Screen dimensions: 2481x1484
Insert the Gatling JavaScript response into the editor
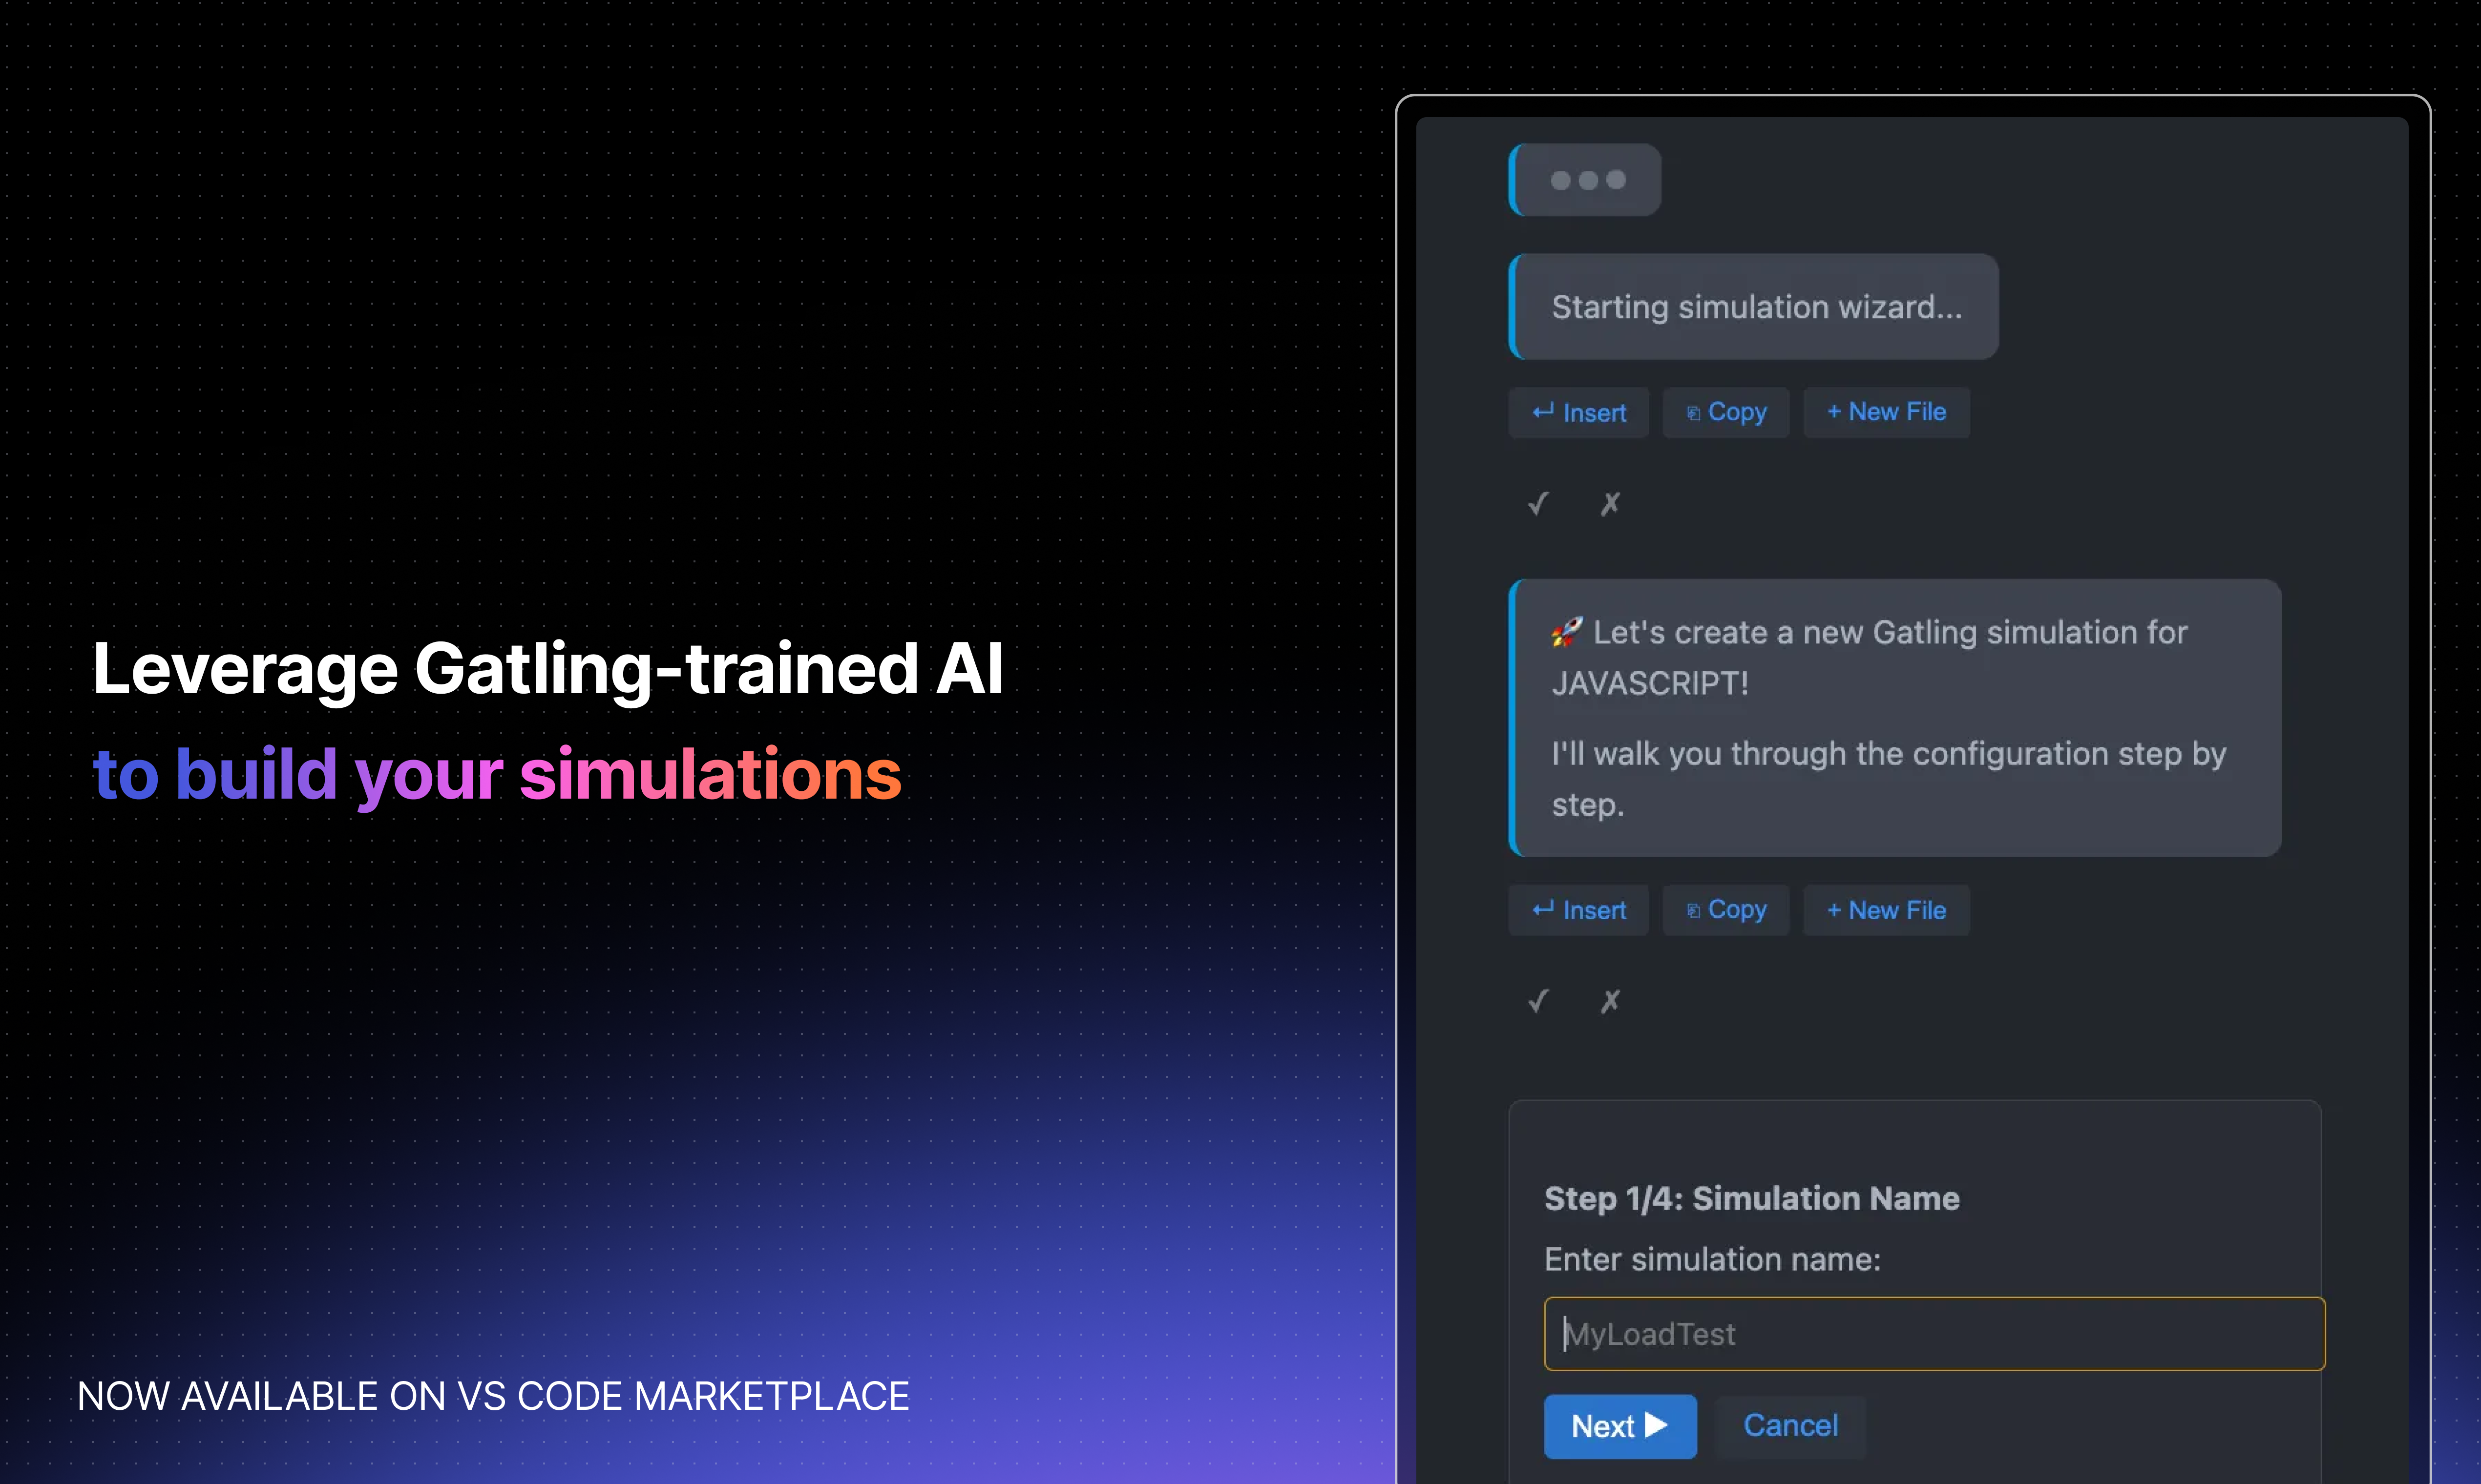[x=1578, y=910]
